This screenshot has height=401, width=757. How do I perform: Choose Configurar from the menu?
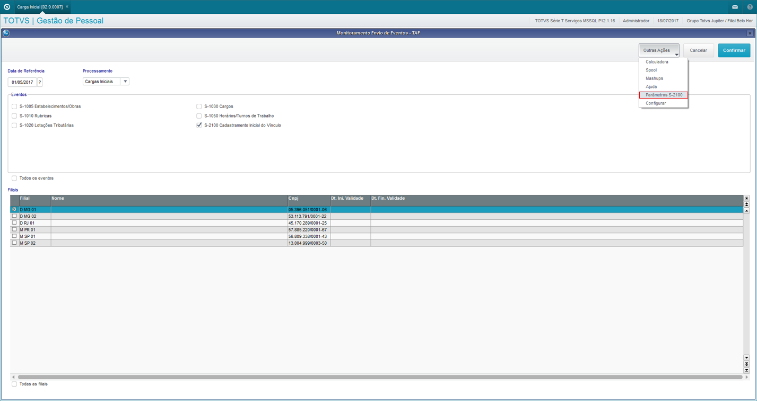tap(663, 103)
